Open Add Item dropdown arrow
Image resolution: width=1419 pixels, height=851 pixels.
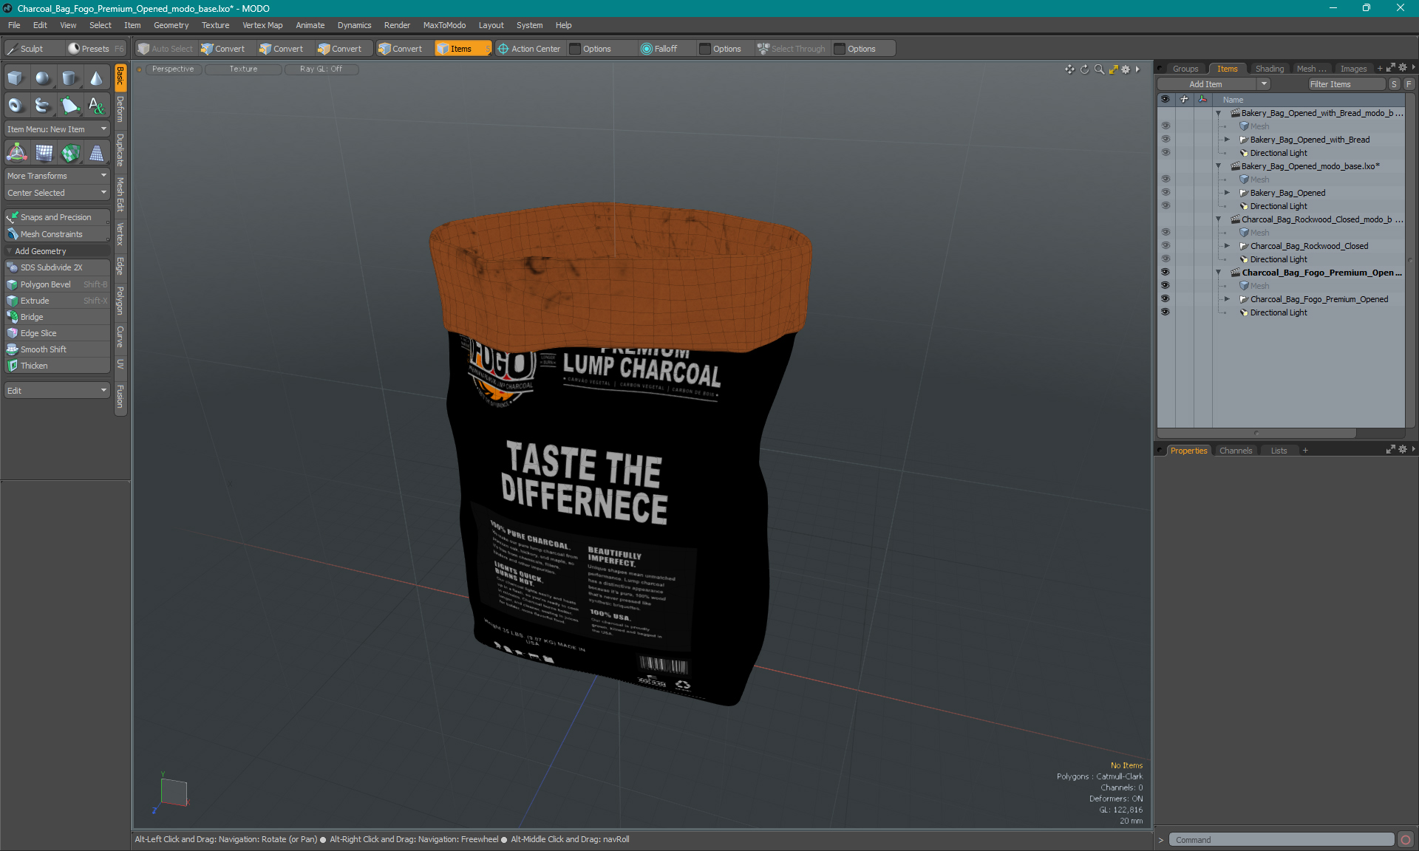point(1265,84)
